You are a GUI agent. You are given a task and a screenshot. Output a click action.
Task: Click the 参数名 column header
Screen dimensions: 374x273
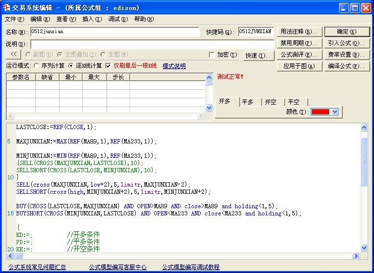click(21, 77)
